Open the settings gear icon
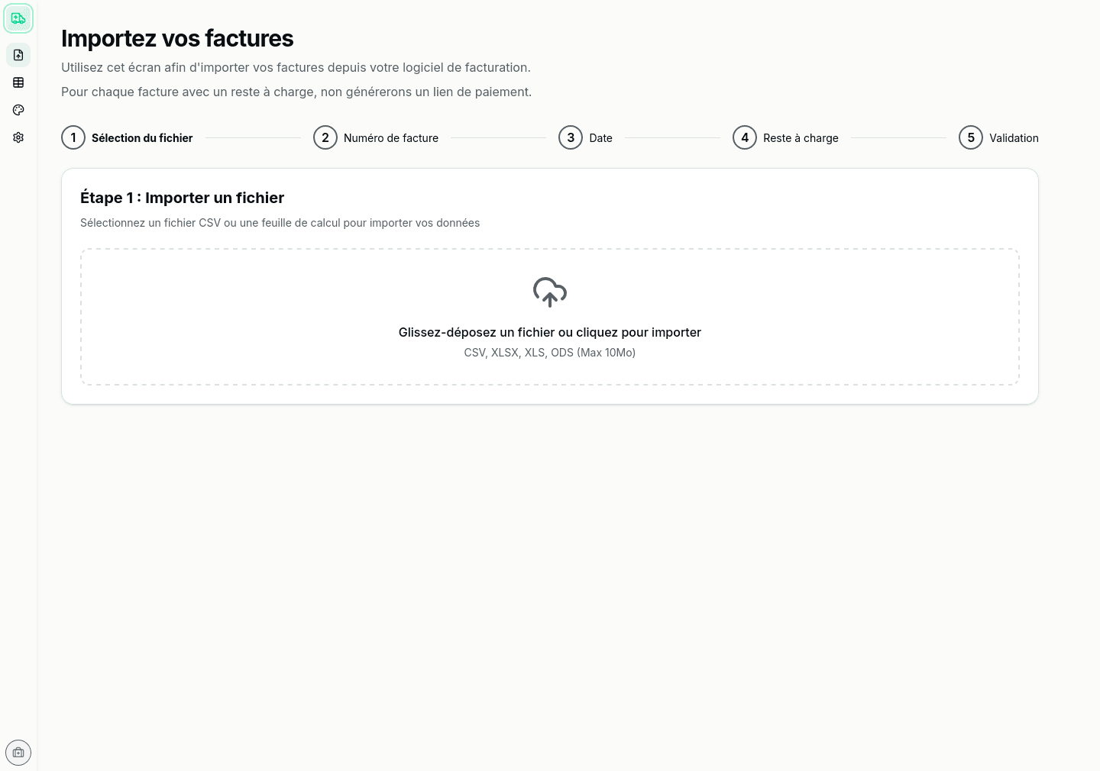The width and height of the screenshot is (1100, 771). [x=18, y=137]
